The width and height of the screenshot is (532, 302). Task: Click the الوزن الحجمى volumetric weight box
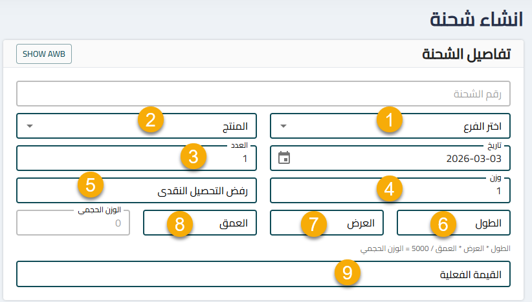pos(72,223)
